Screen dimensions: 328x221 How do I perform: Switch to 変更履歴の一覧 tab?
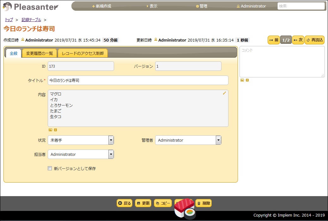(39, 53)
